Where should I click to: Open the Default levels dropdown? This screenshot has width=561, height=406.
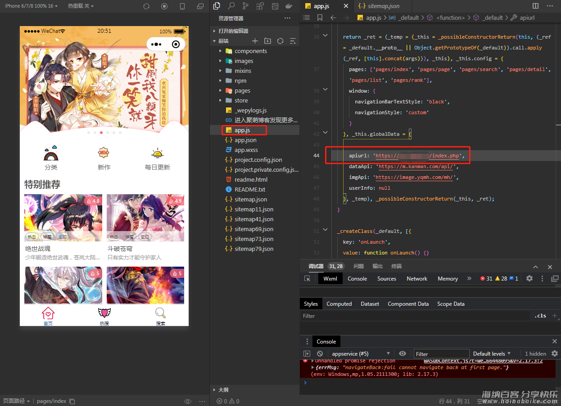click(x=492, y=354)
